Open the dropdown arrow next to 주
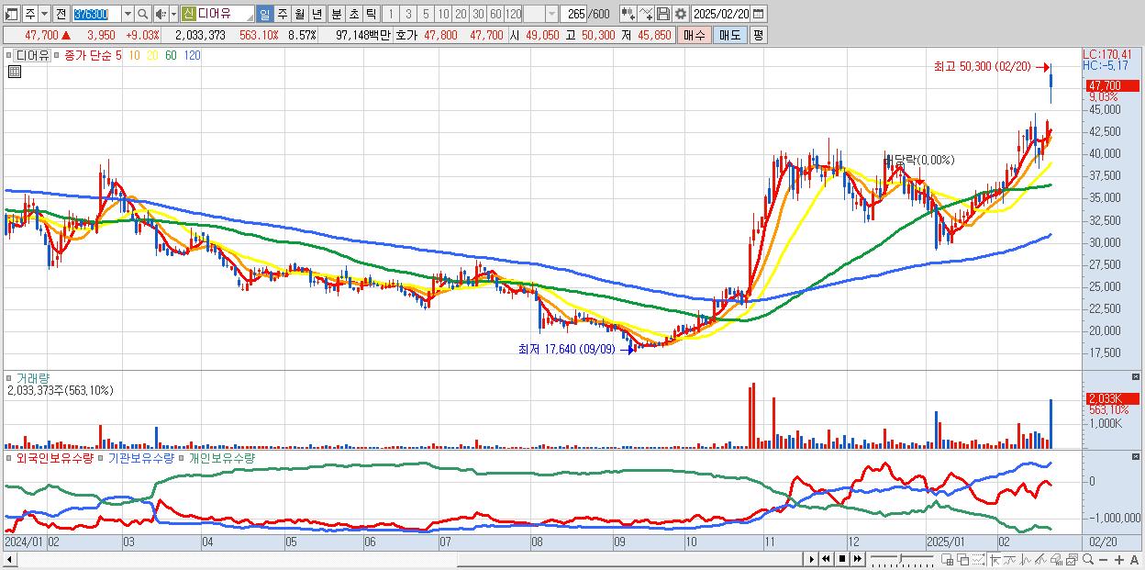Image resolution: width=1145 pixels, height=570 pixels. pos(44,14)
